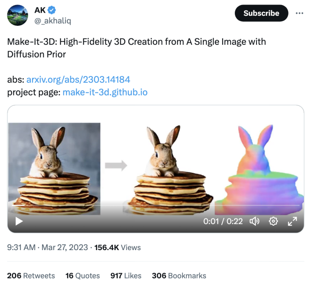Click the AK display name
The width and height of the screenshot is (313, 289).
pyautogui.click(x=40, y=10)
